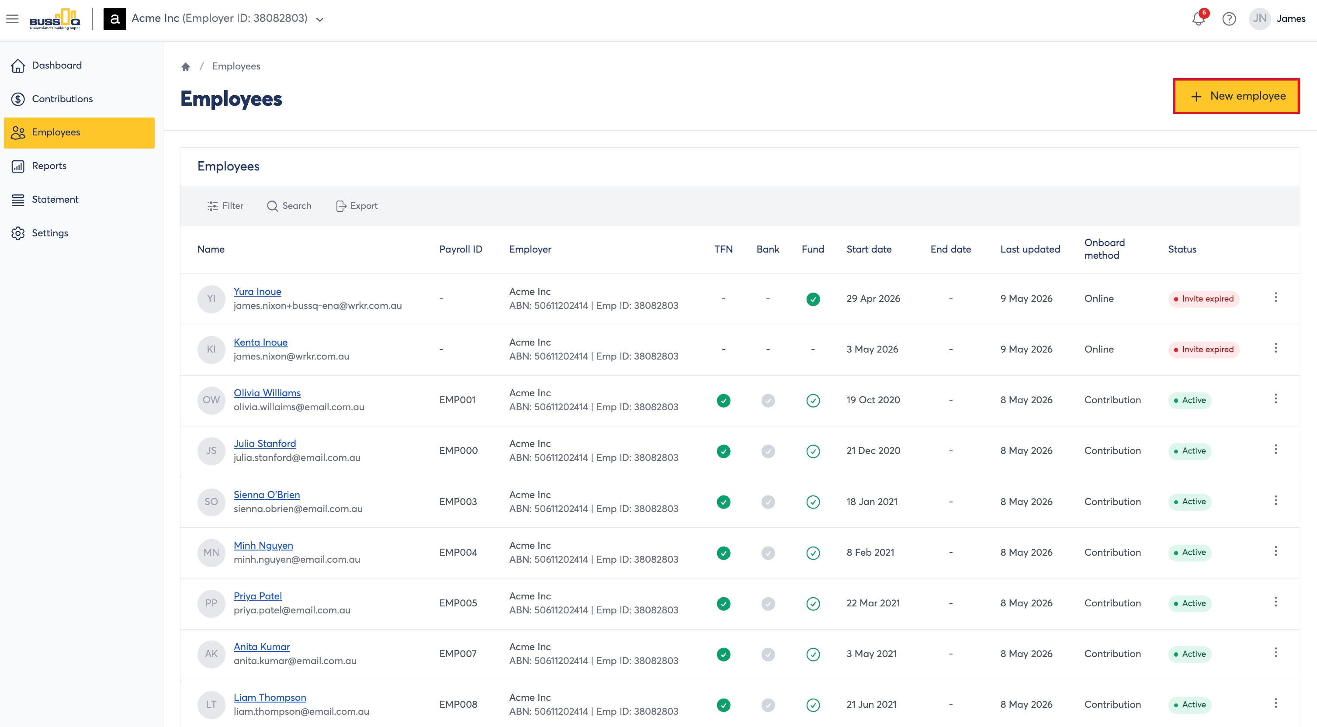Click the Last updated column header
The height and width of the screenshot is (727, 1317).
tap(1029, 249)
